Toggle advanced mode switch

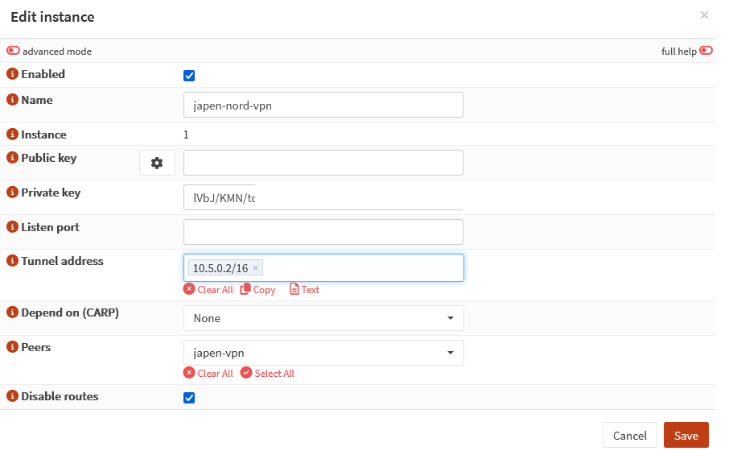pyautogui.click(x=14, y=51)
